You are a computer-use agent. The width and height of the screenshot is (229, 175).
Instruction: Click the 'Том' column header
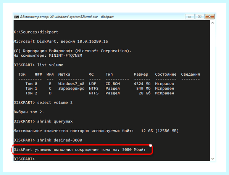pyautogui.click(x=22, y=75)
